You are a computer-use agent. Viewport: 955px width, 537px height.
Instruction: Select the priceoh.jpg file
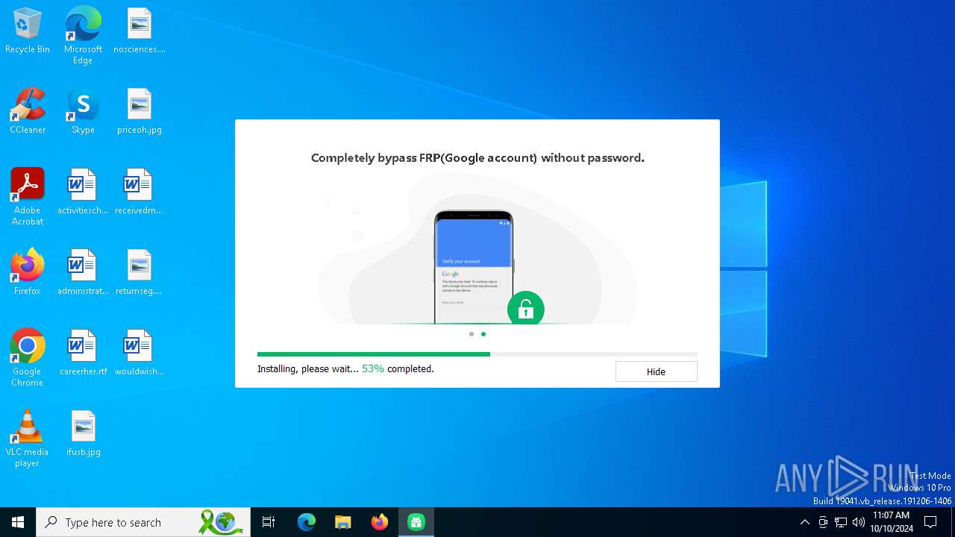point(140,111)
